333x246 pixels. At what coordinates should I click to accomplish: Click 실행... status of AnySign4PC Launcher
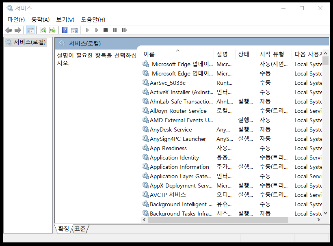click(x=246, y=139)
